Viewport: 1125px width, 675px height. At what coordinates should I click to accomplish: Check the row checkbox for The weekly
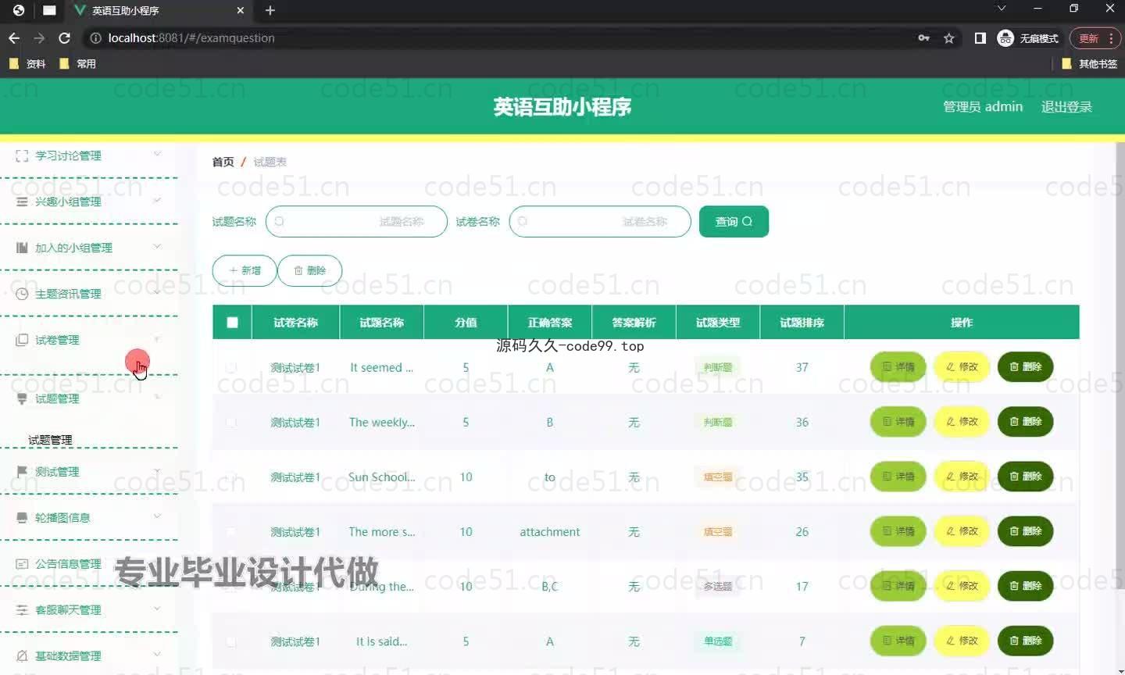tap(231, 422)
